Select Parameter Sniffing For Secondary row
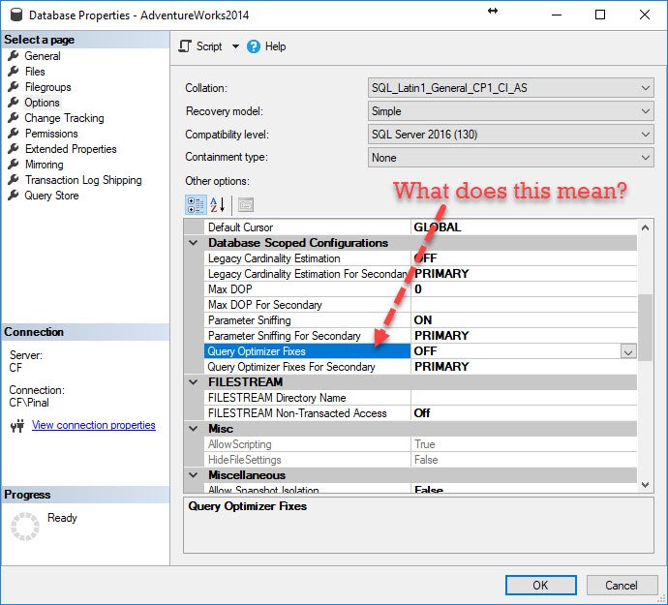 [420, 336]
